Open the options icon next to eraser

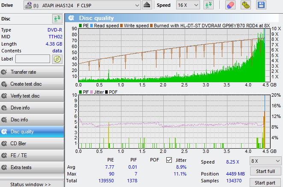[x=246, y=5]
